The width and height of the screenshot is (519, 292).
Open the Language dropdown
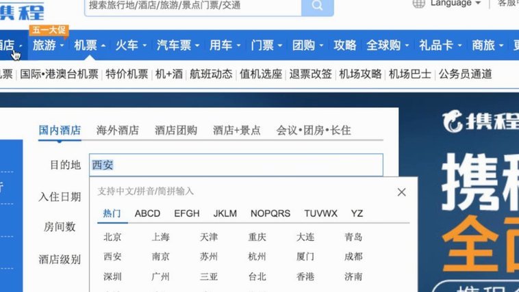click(455, 3)
